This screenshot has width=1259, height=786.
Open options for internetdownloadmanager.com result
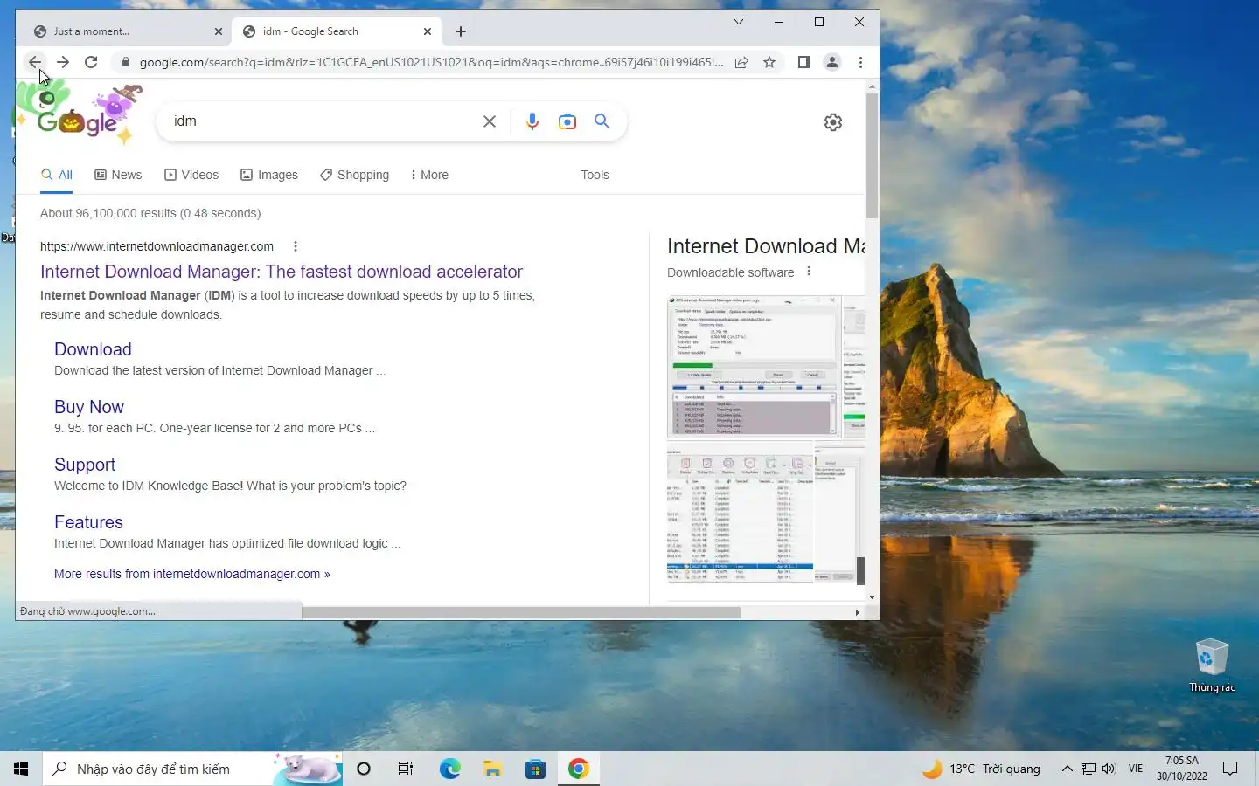tap(296, 246)
